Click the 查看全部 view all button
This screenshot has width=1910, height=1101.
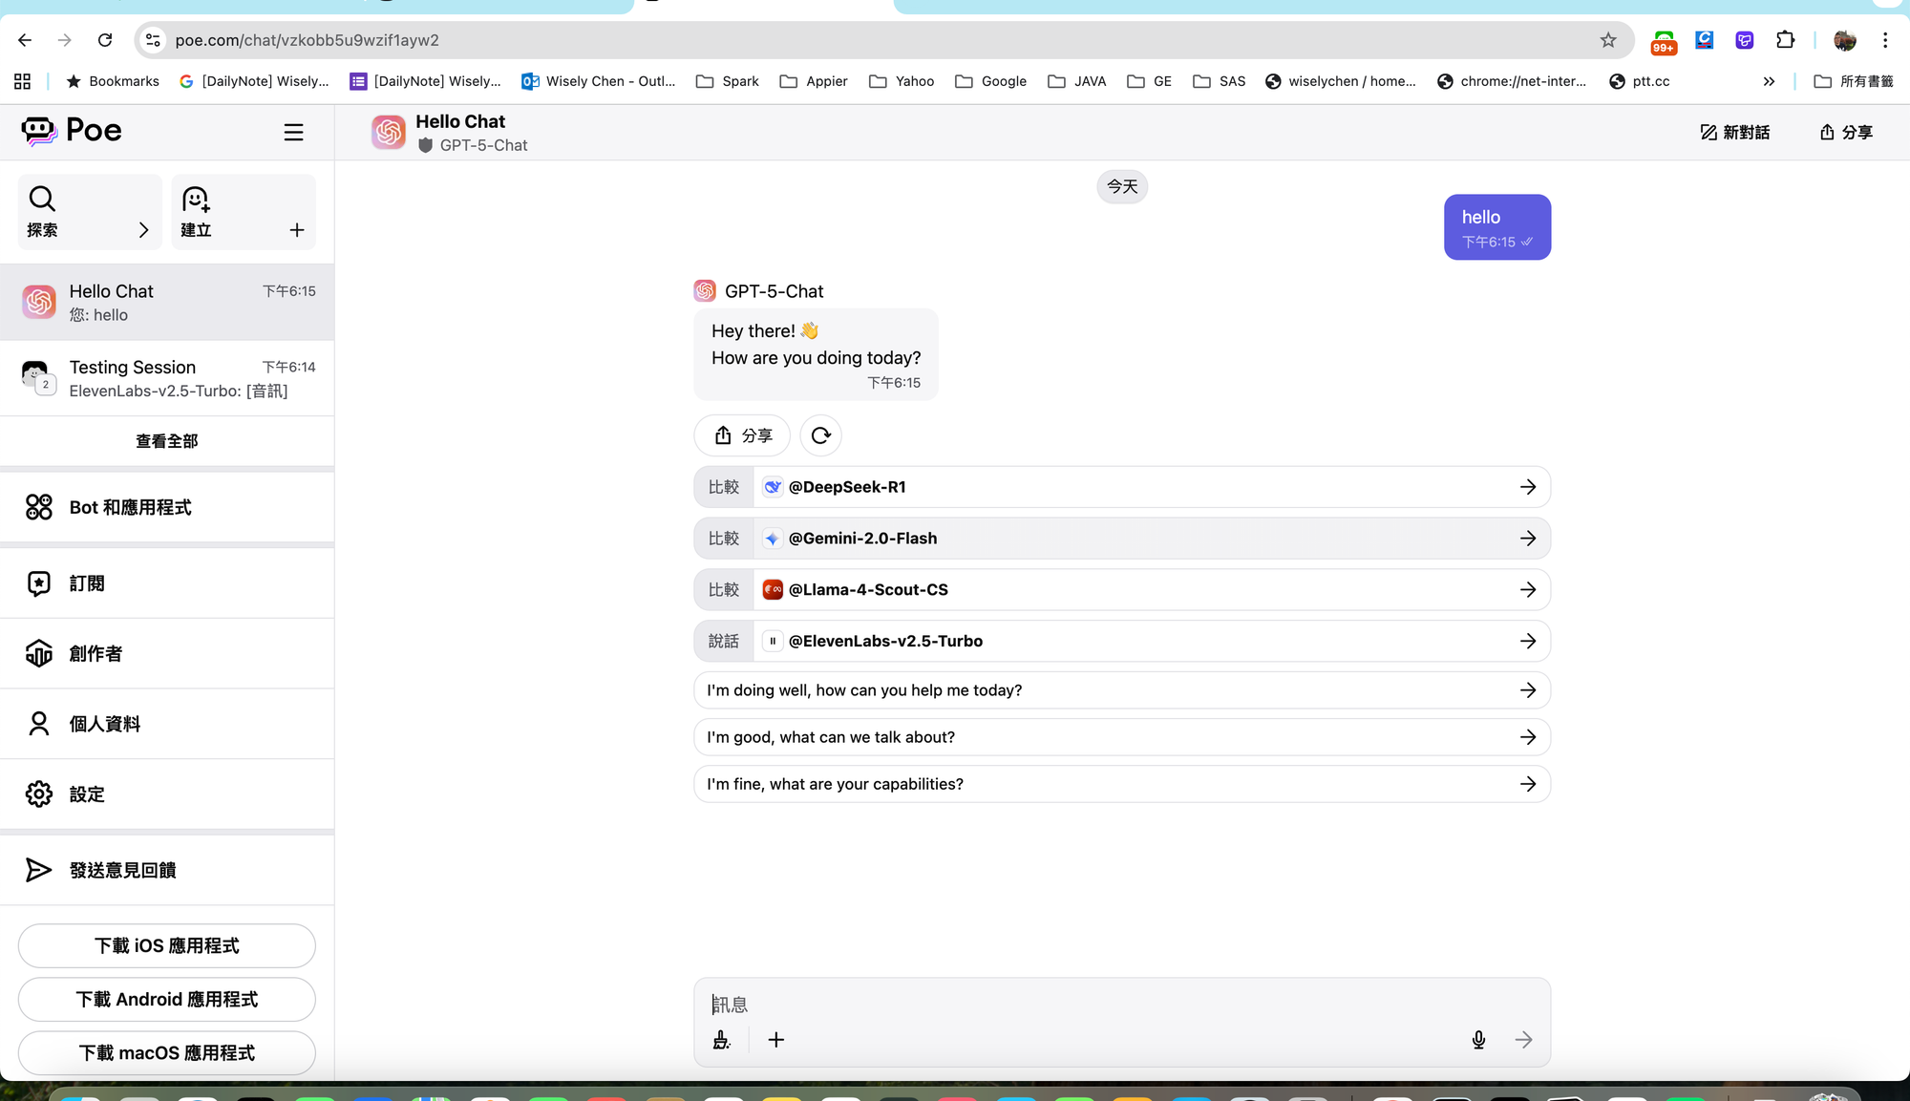[167, 441]
